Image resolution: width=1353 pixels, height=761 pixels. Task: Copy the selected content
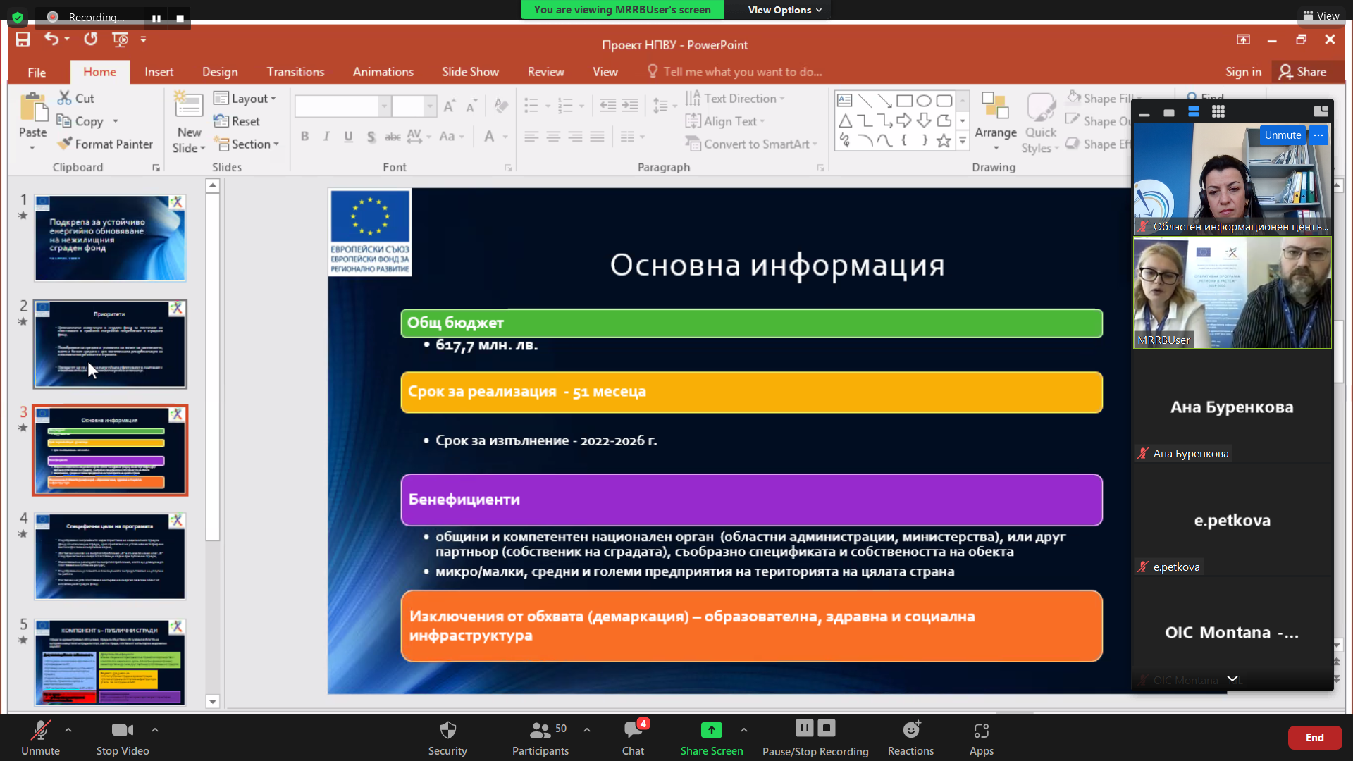click(x=80, y=121)
